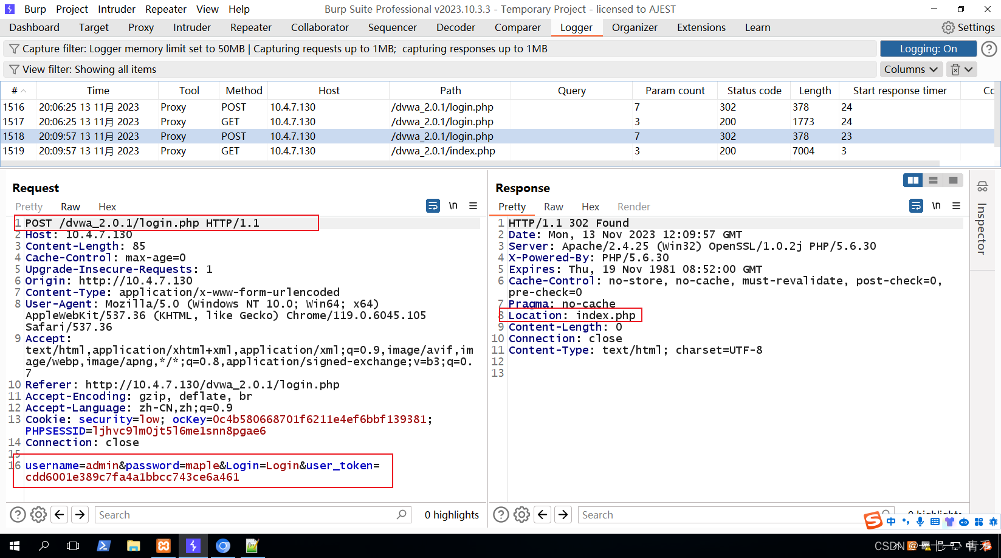The image size is (1001, 558).
Task: Click the capture filter bar text
Action: [285, 49]
